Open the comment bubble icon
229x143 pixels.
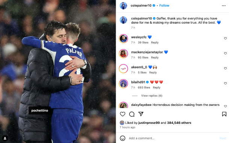tap(132, 114)
